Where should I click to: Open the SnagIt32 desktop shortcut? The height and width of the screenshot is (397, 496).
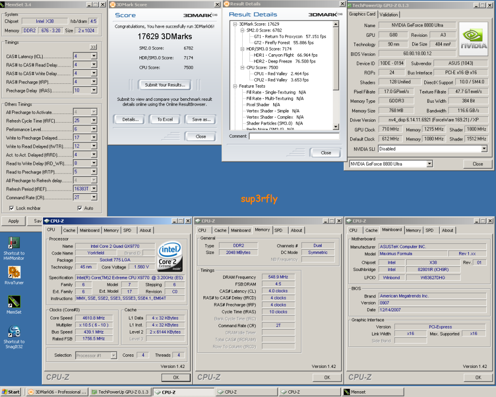(x=14, y=332)
